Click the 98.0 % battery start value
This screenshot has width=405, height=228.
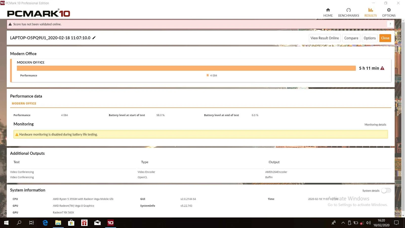(x=160, y=115)
